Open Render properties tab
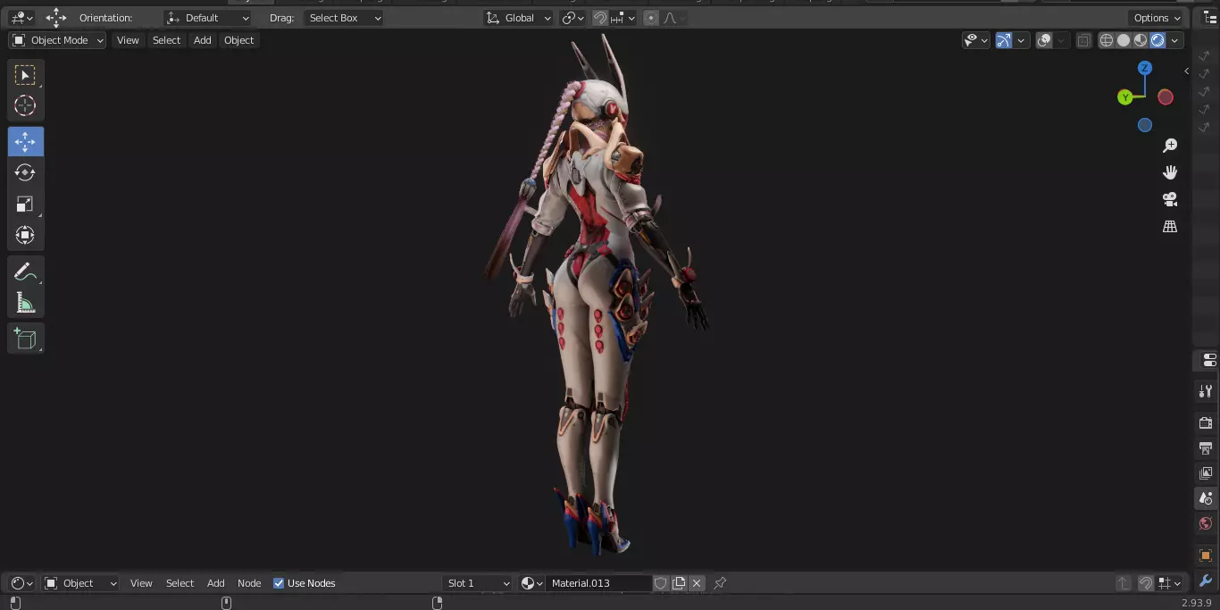This screenshot has width=1220, height=610. click(1206, 422)
